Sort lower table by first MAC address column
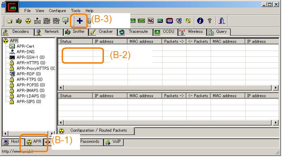 [144, 96]
